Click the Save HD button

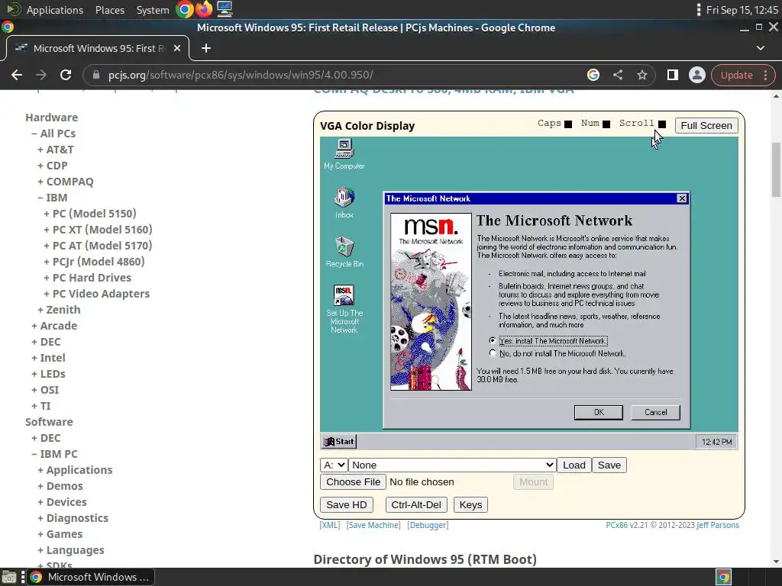347,505
